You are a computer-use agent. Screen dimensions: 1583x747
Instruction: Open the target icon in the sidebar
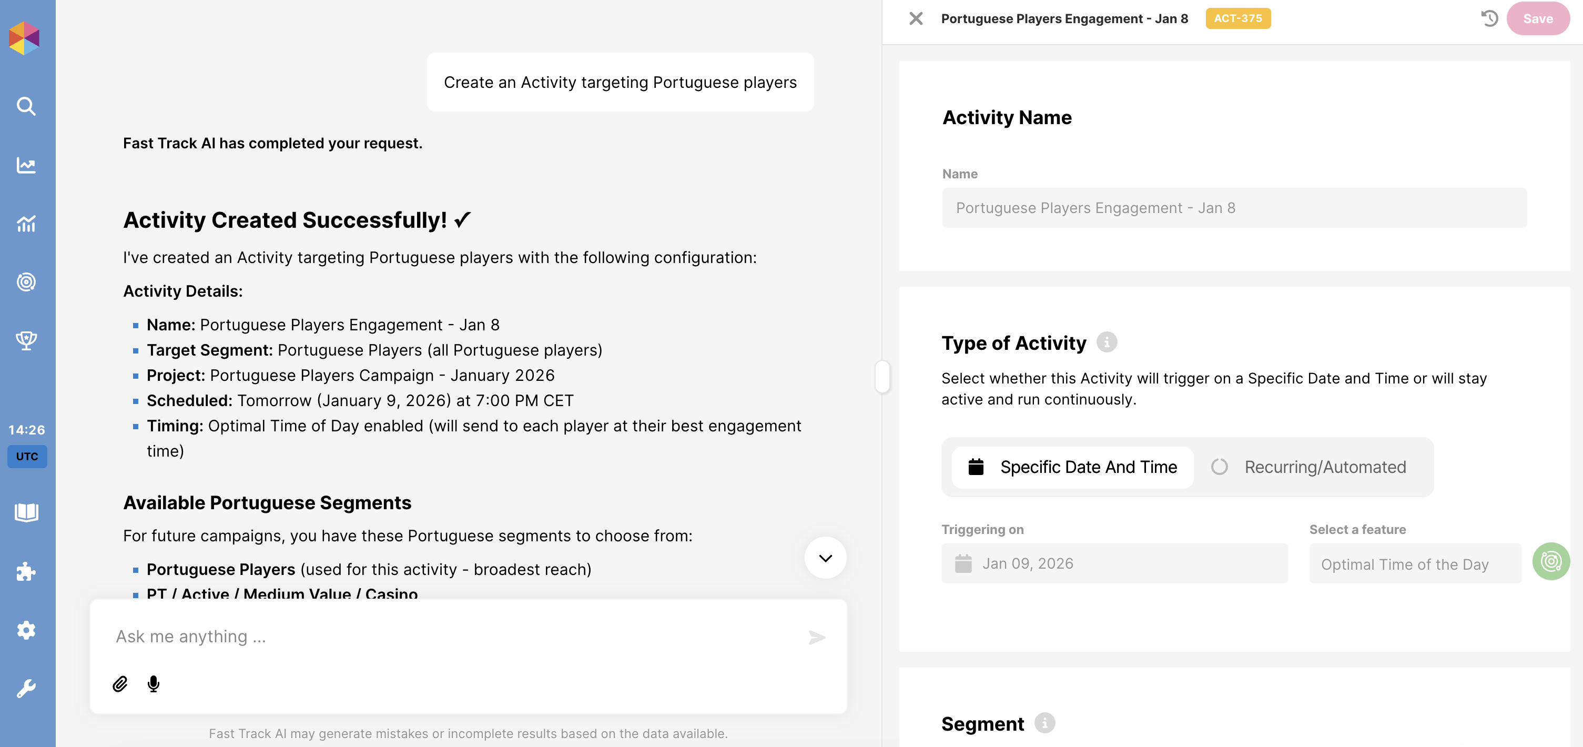[26, 282]
